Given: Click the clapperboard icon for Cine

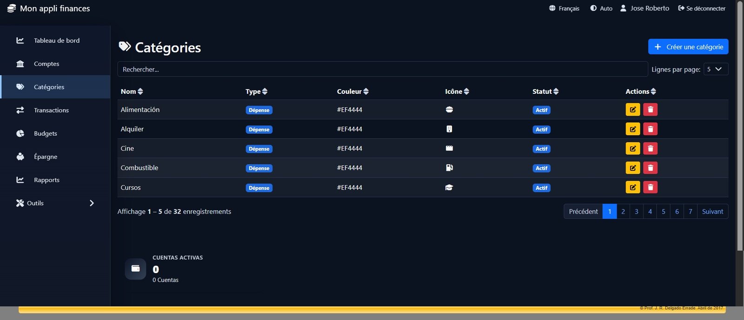Looking at the screenshot, I should pos(449,149).
